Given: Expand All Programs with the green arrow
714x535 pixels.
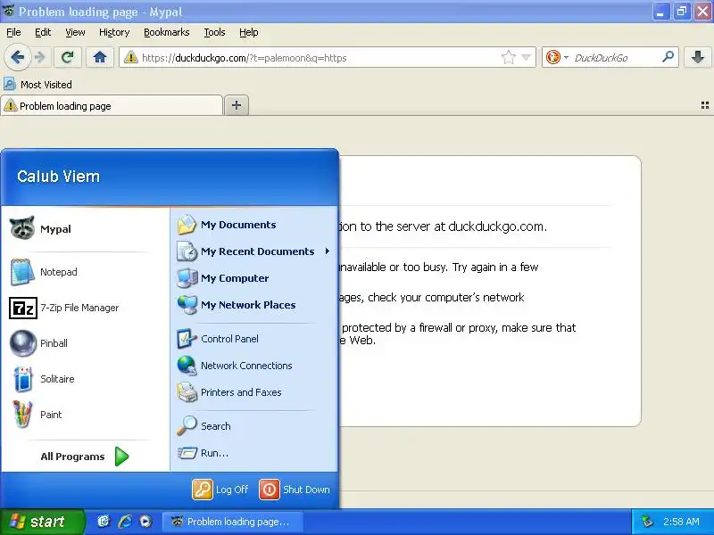Looking at the screenshot, I should 121,457.
